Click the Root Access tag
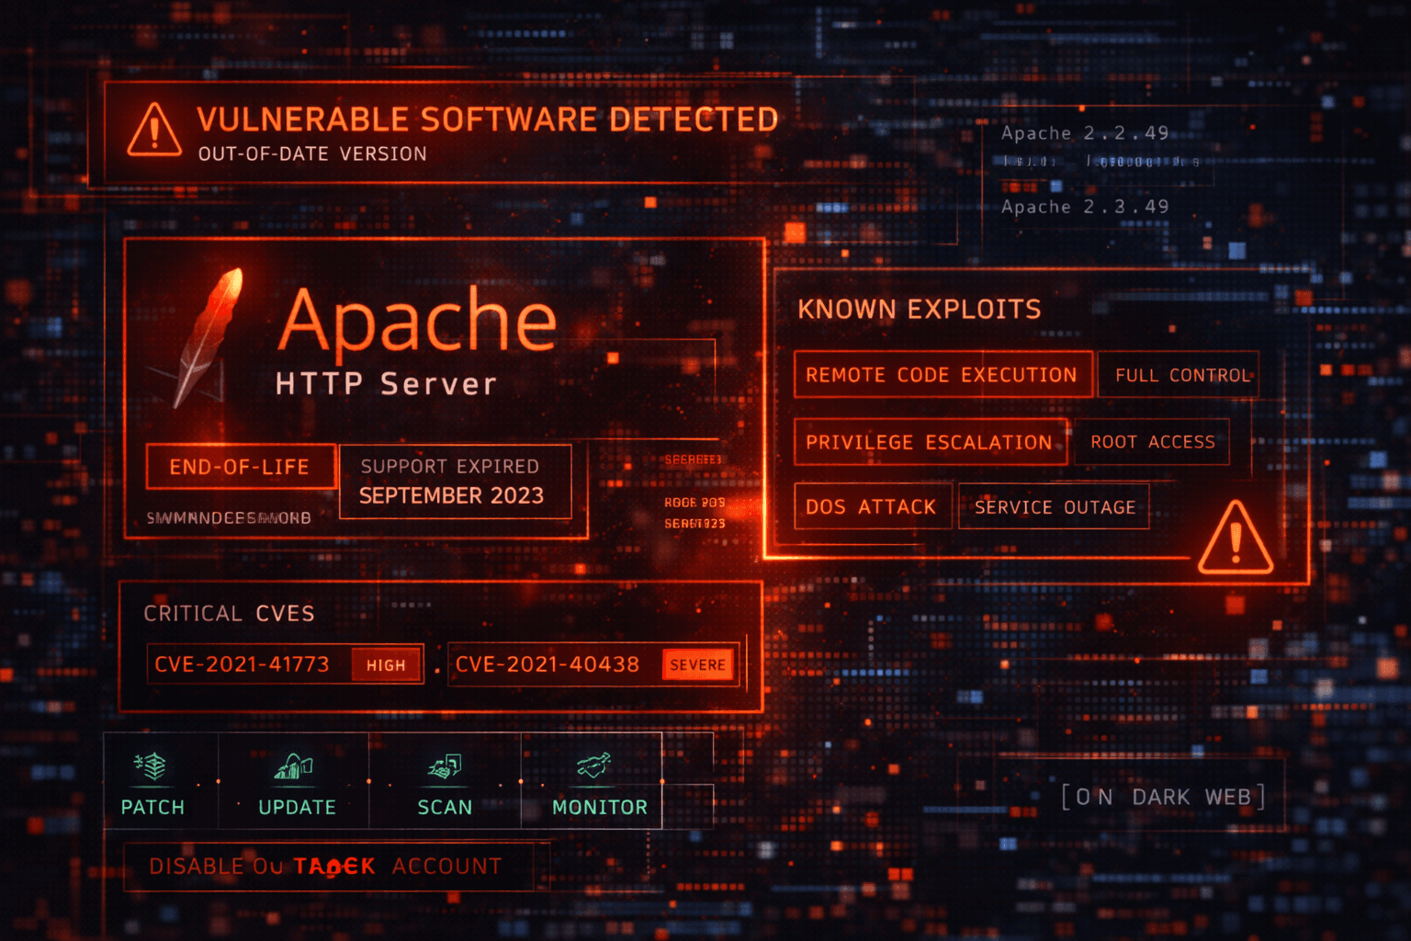 [x=1152, y=442]
